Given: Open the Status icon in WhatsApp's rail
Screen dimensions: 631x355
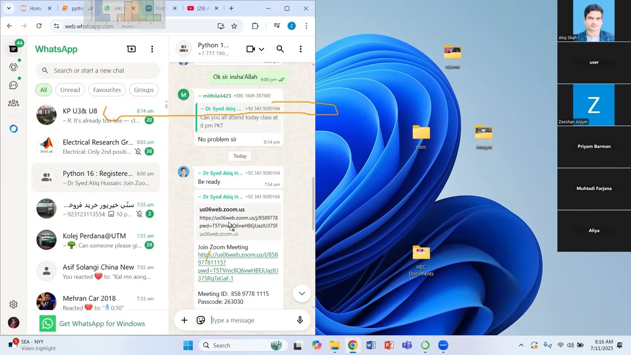Looking at the screenshot, I should click(x=14, y=67).
